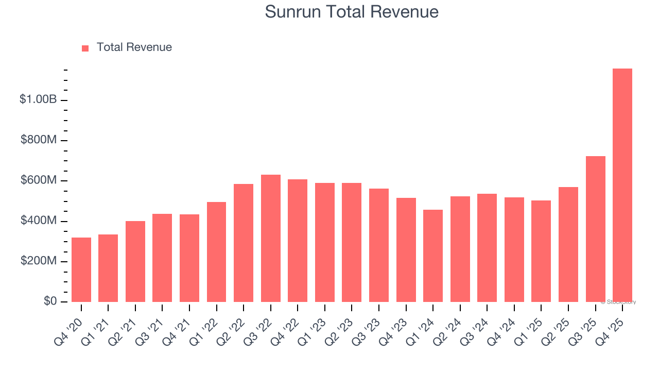Select the Q2 '21 revenue bar
The height and width of the screenshot is (371, 659).
[x=135, y=261]
